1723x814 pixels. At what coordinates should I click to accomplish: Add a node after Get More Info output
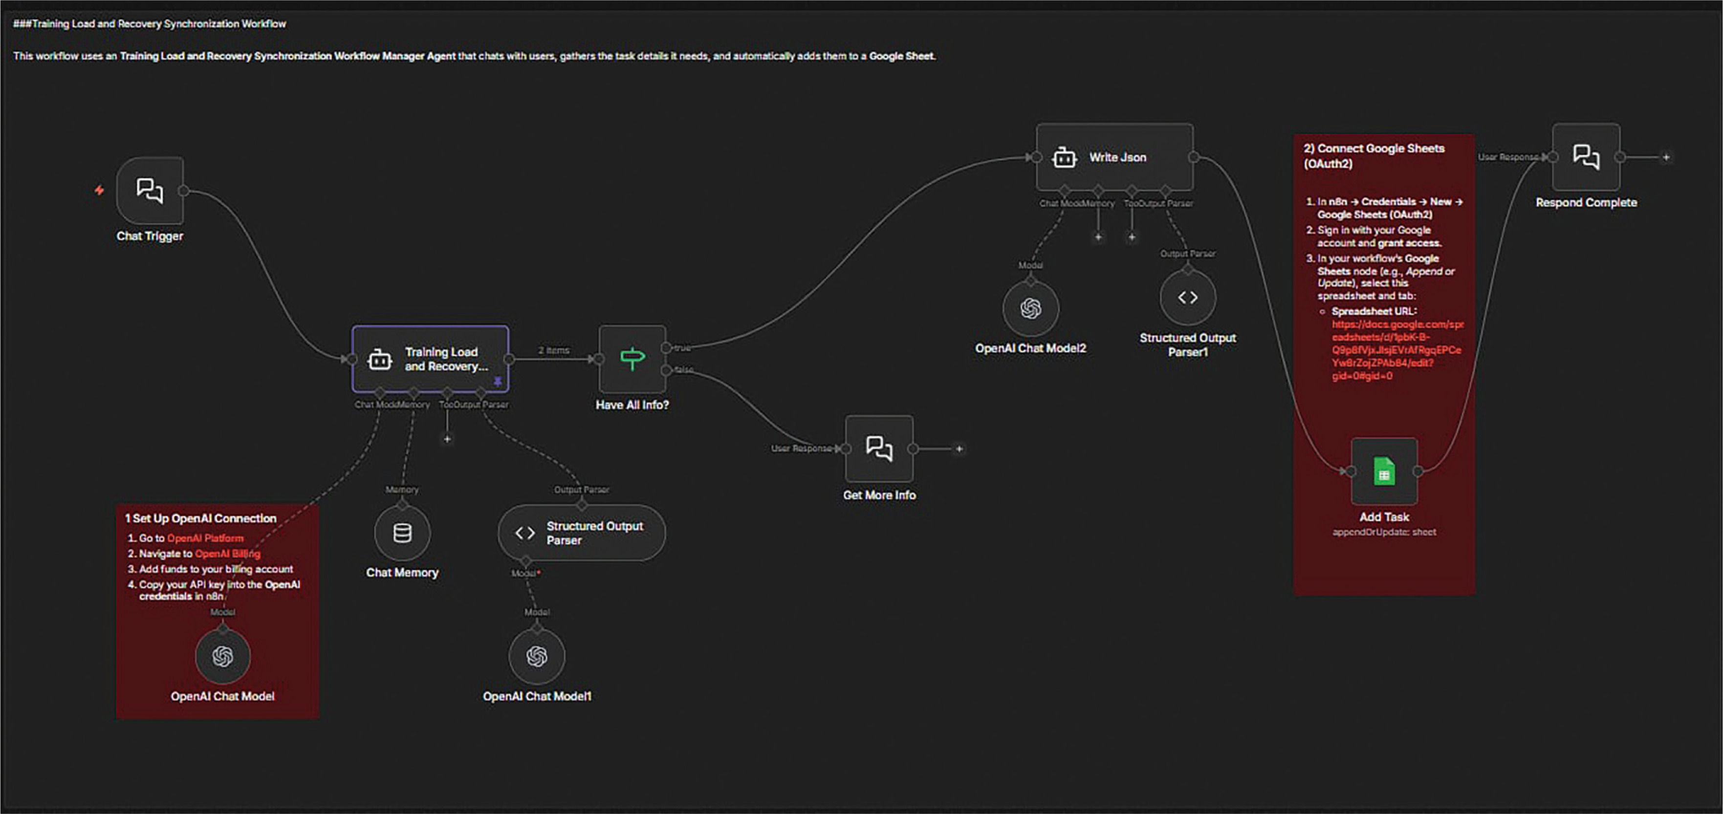coord(959,449)
